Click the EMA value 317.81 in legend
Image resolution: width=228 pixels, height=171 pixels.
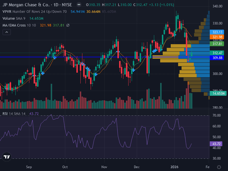(59, 25)
